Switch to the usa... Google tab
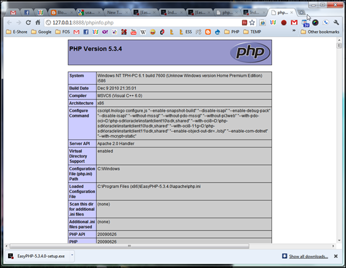This screenshot has width=346, height=268. [89, 13]
